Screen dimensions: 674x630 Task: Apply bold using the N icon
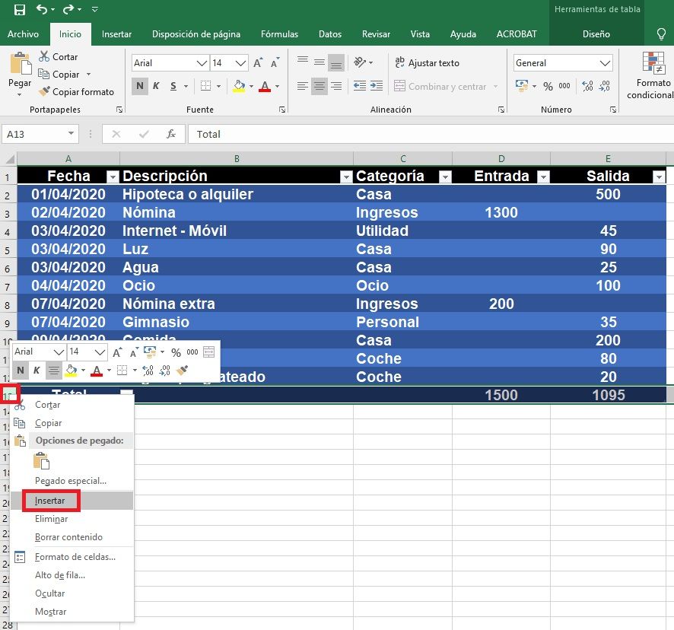138,86
